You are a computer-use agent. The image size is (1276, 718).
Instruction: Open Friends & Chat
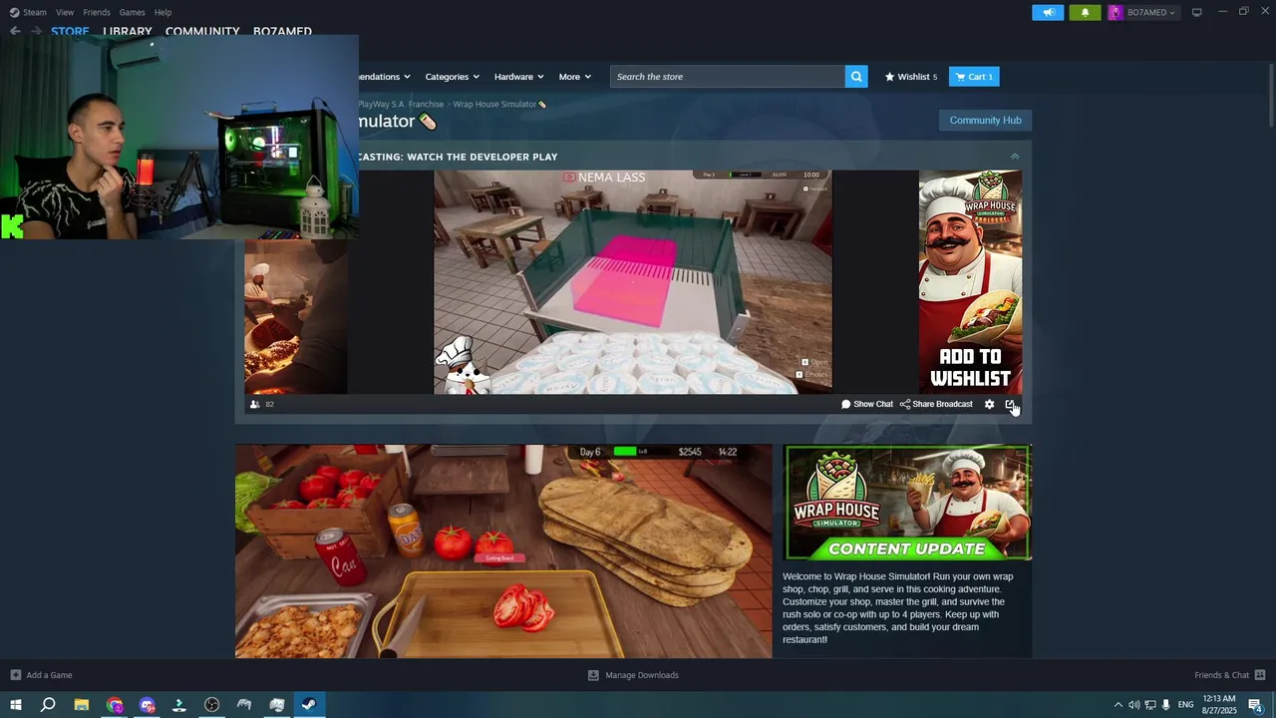(x=1230, y=675)
